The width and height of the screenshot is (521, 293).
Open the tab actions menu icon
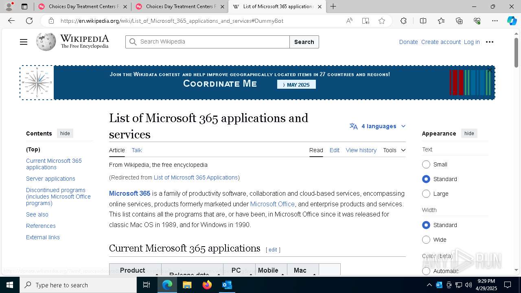[24, 7]
